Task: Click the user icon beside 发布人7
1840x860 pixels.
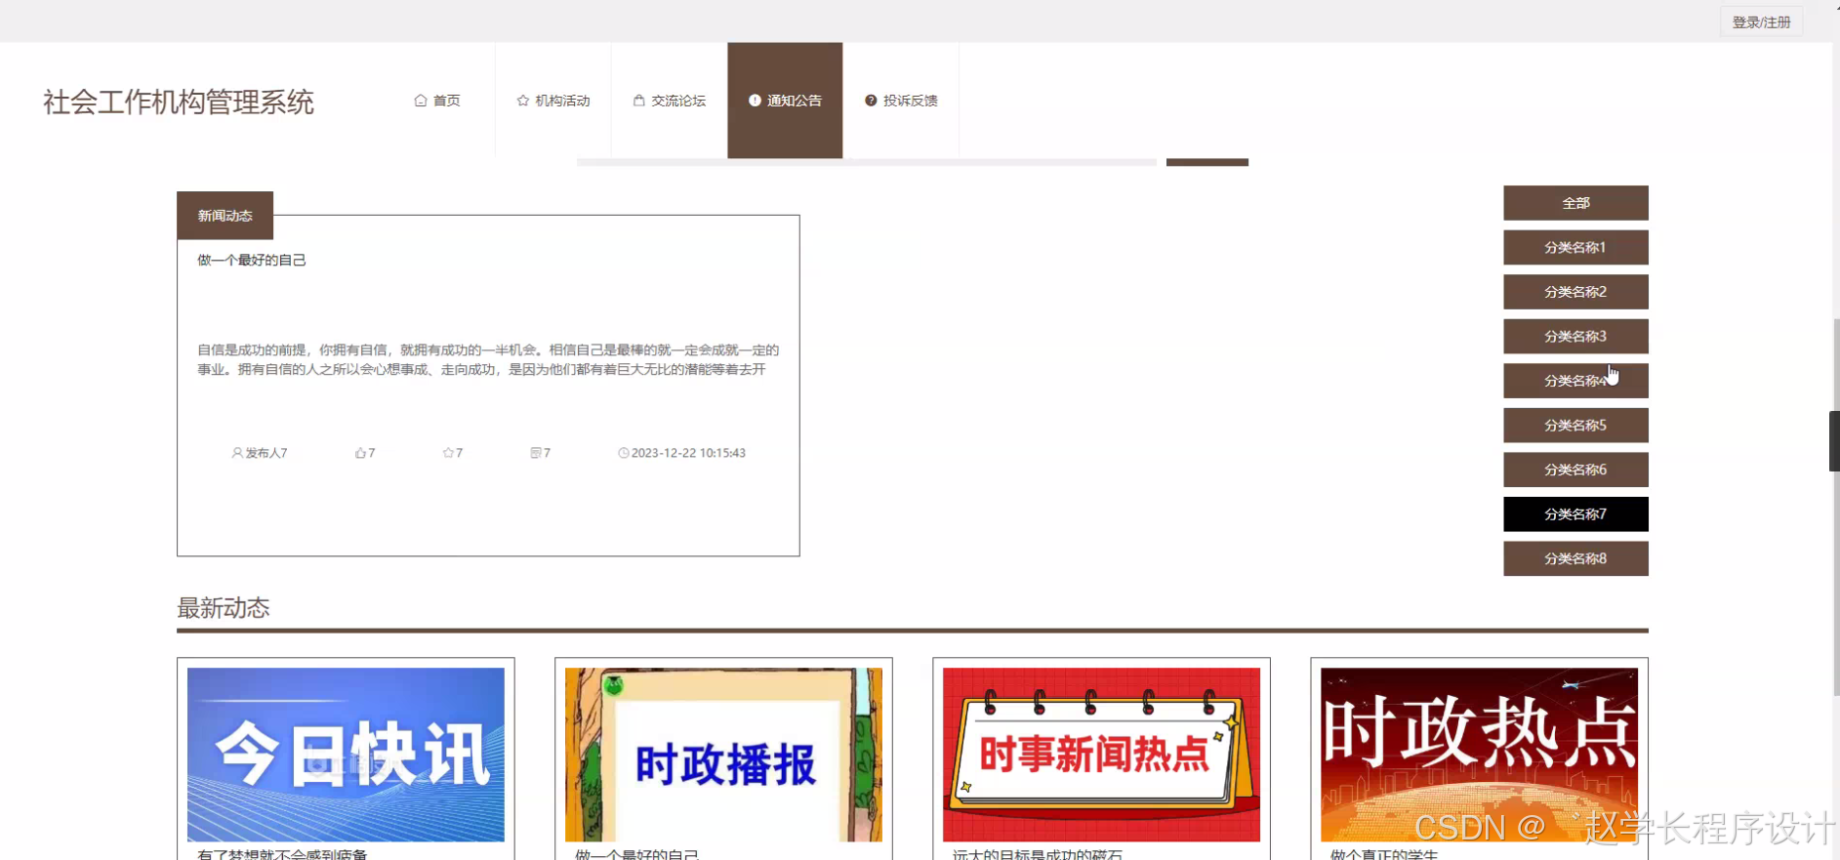Action: click(x=237, y=453)
